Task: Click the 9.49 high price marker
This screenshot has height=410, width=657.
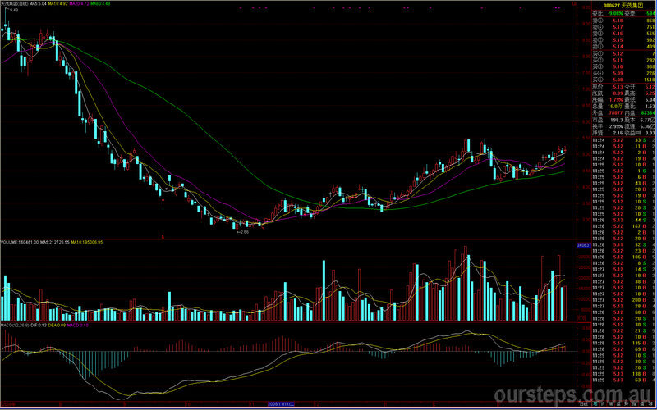Action: click(14, 10)
